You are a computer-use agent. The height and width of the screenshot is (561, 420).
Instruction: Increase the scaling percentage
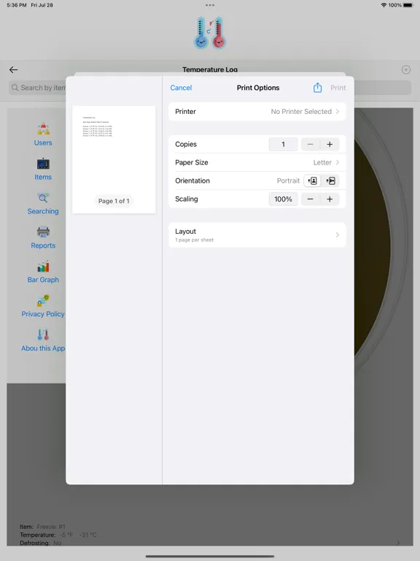pyautogui.click(x=330, y=199)
